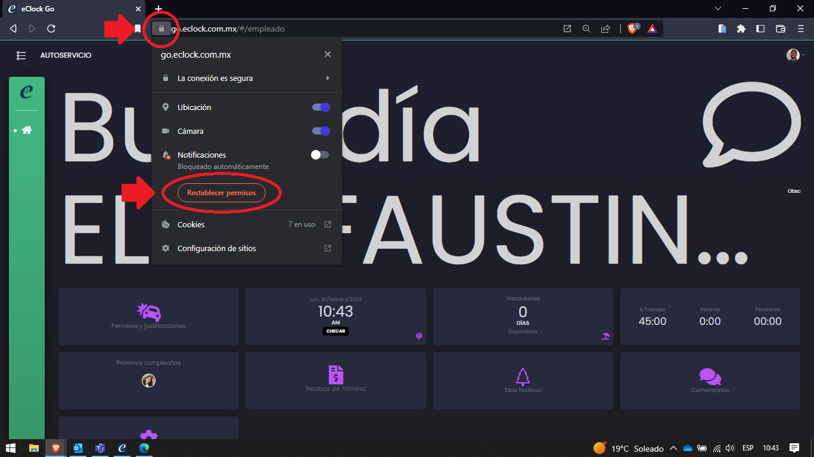
Task: Open Permisos y justificaciones card
Action: point(148,316)
